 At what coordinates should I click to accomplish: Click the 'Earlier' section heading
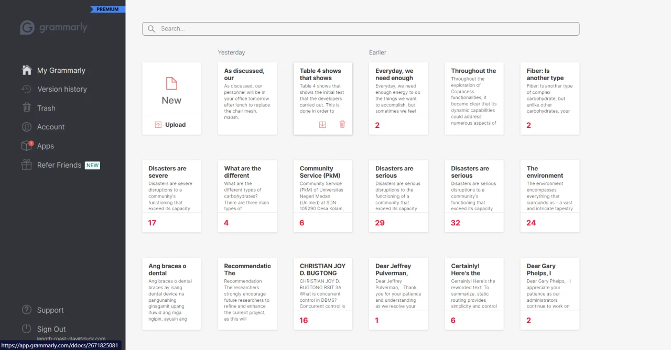[377, 52]
